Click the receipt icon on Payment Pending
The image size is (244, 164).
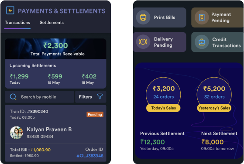point(202,17)
